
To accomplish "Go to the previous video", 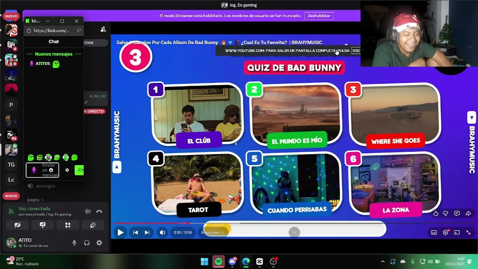I will (136, 232).
